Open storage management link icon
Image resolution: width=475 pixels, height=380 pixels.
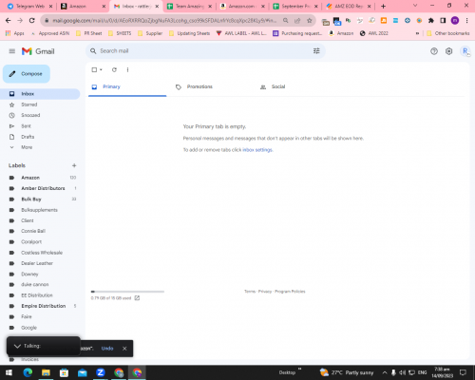(x=137, y=298)
